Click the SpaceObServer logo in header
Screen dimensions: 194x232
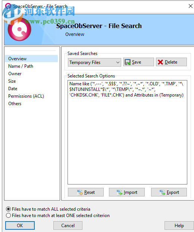(19, 29)
